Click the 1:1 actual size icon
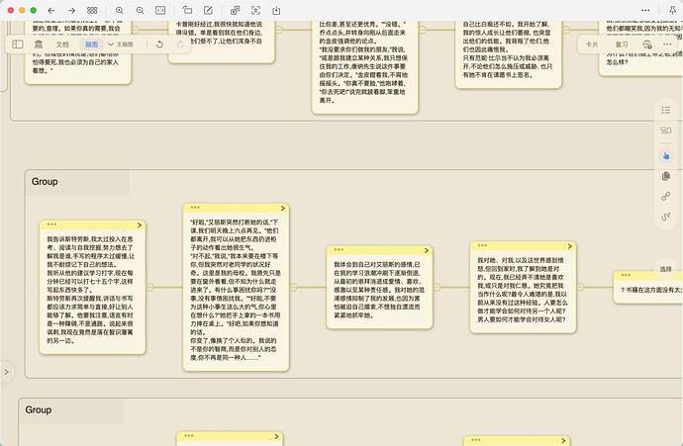The height and width of the screenshot is (446, 683). click(160, 11)
